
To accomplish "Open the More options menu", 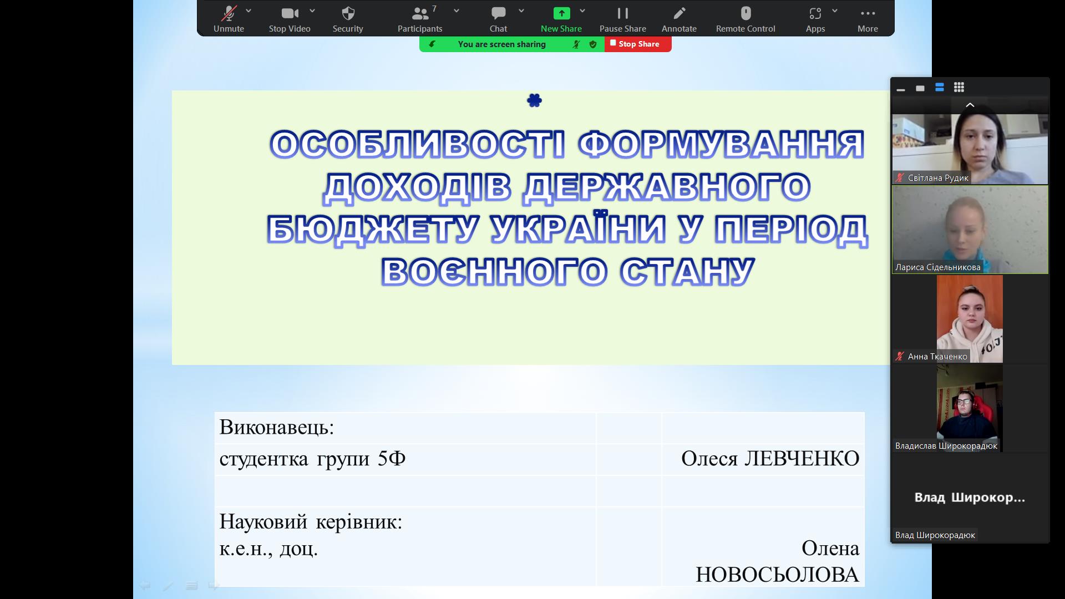I will point(868,19).
